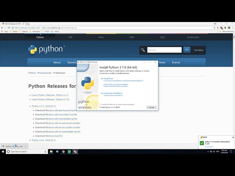Cancel the Python 3.7.0 setup

151,107
